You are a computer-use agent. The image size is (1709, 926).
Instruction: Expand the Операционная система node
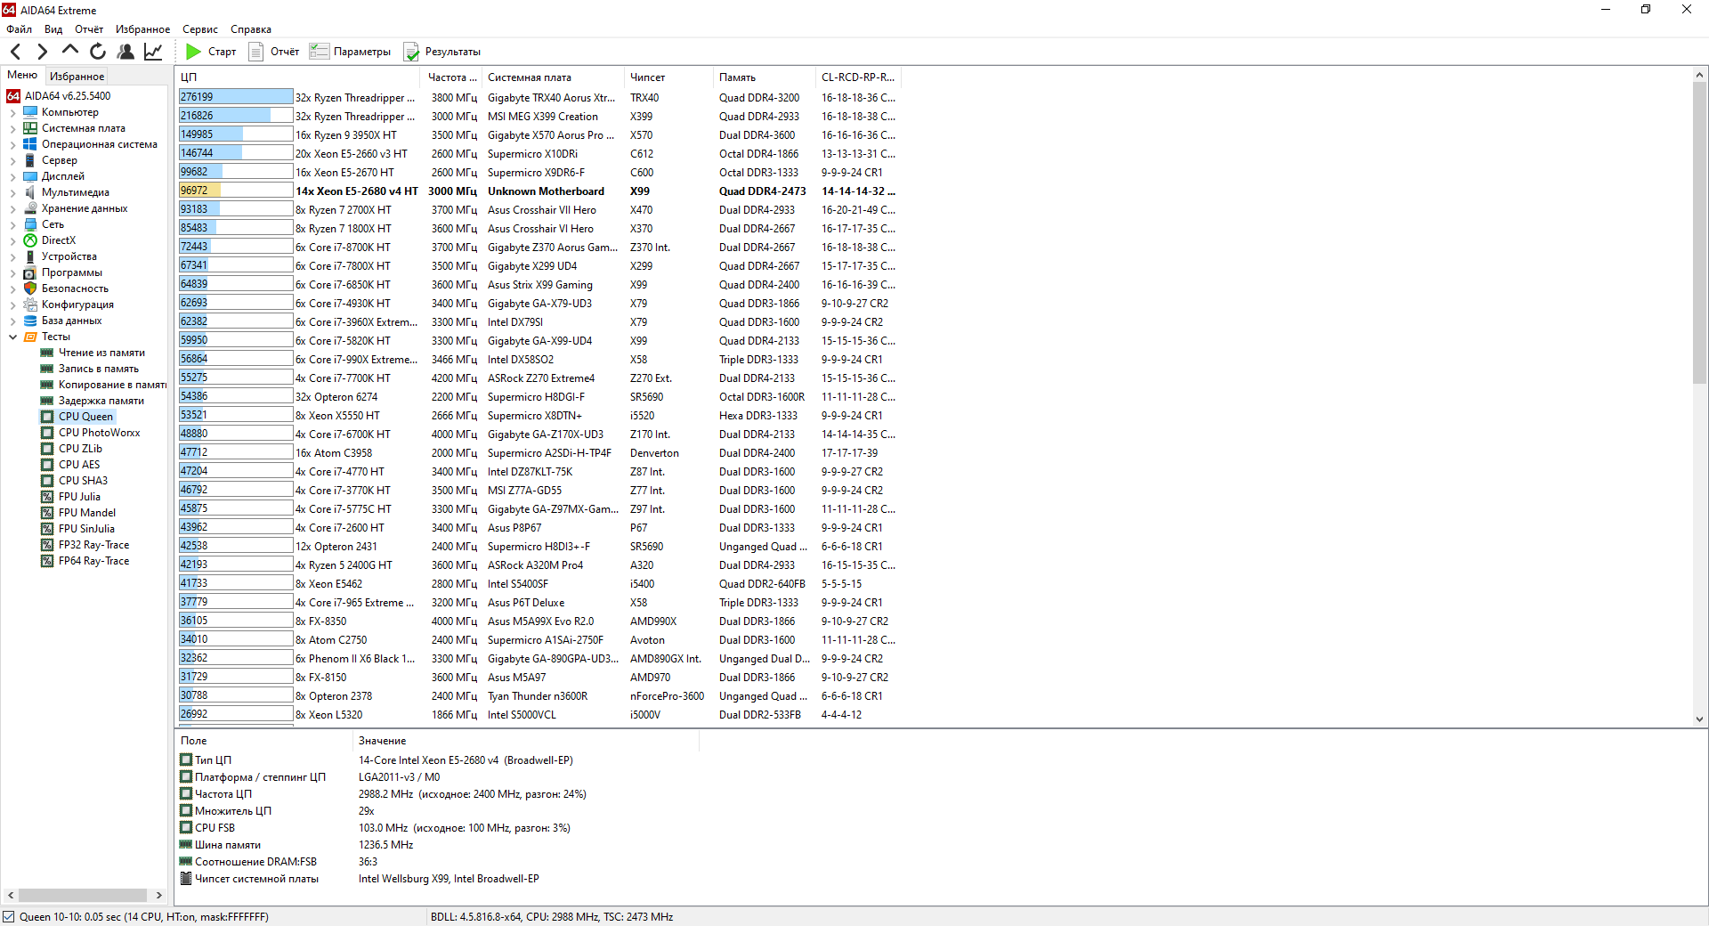coord(12,145)
